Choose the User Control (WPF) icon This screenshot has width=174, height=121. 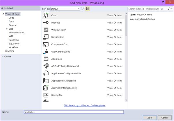[46, 51]
